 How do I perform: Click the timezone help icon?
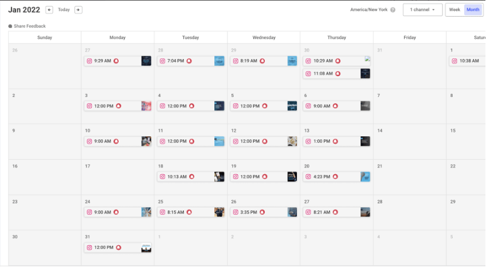pyautogui.click(x=393, y=10)
